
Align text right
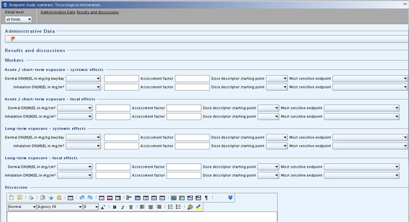pos(159,207)
